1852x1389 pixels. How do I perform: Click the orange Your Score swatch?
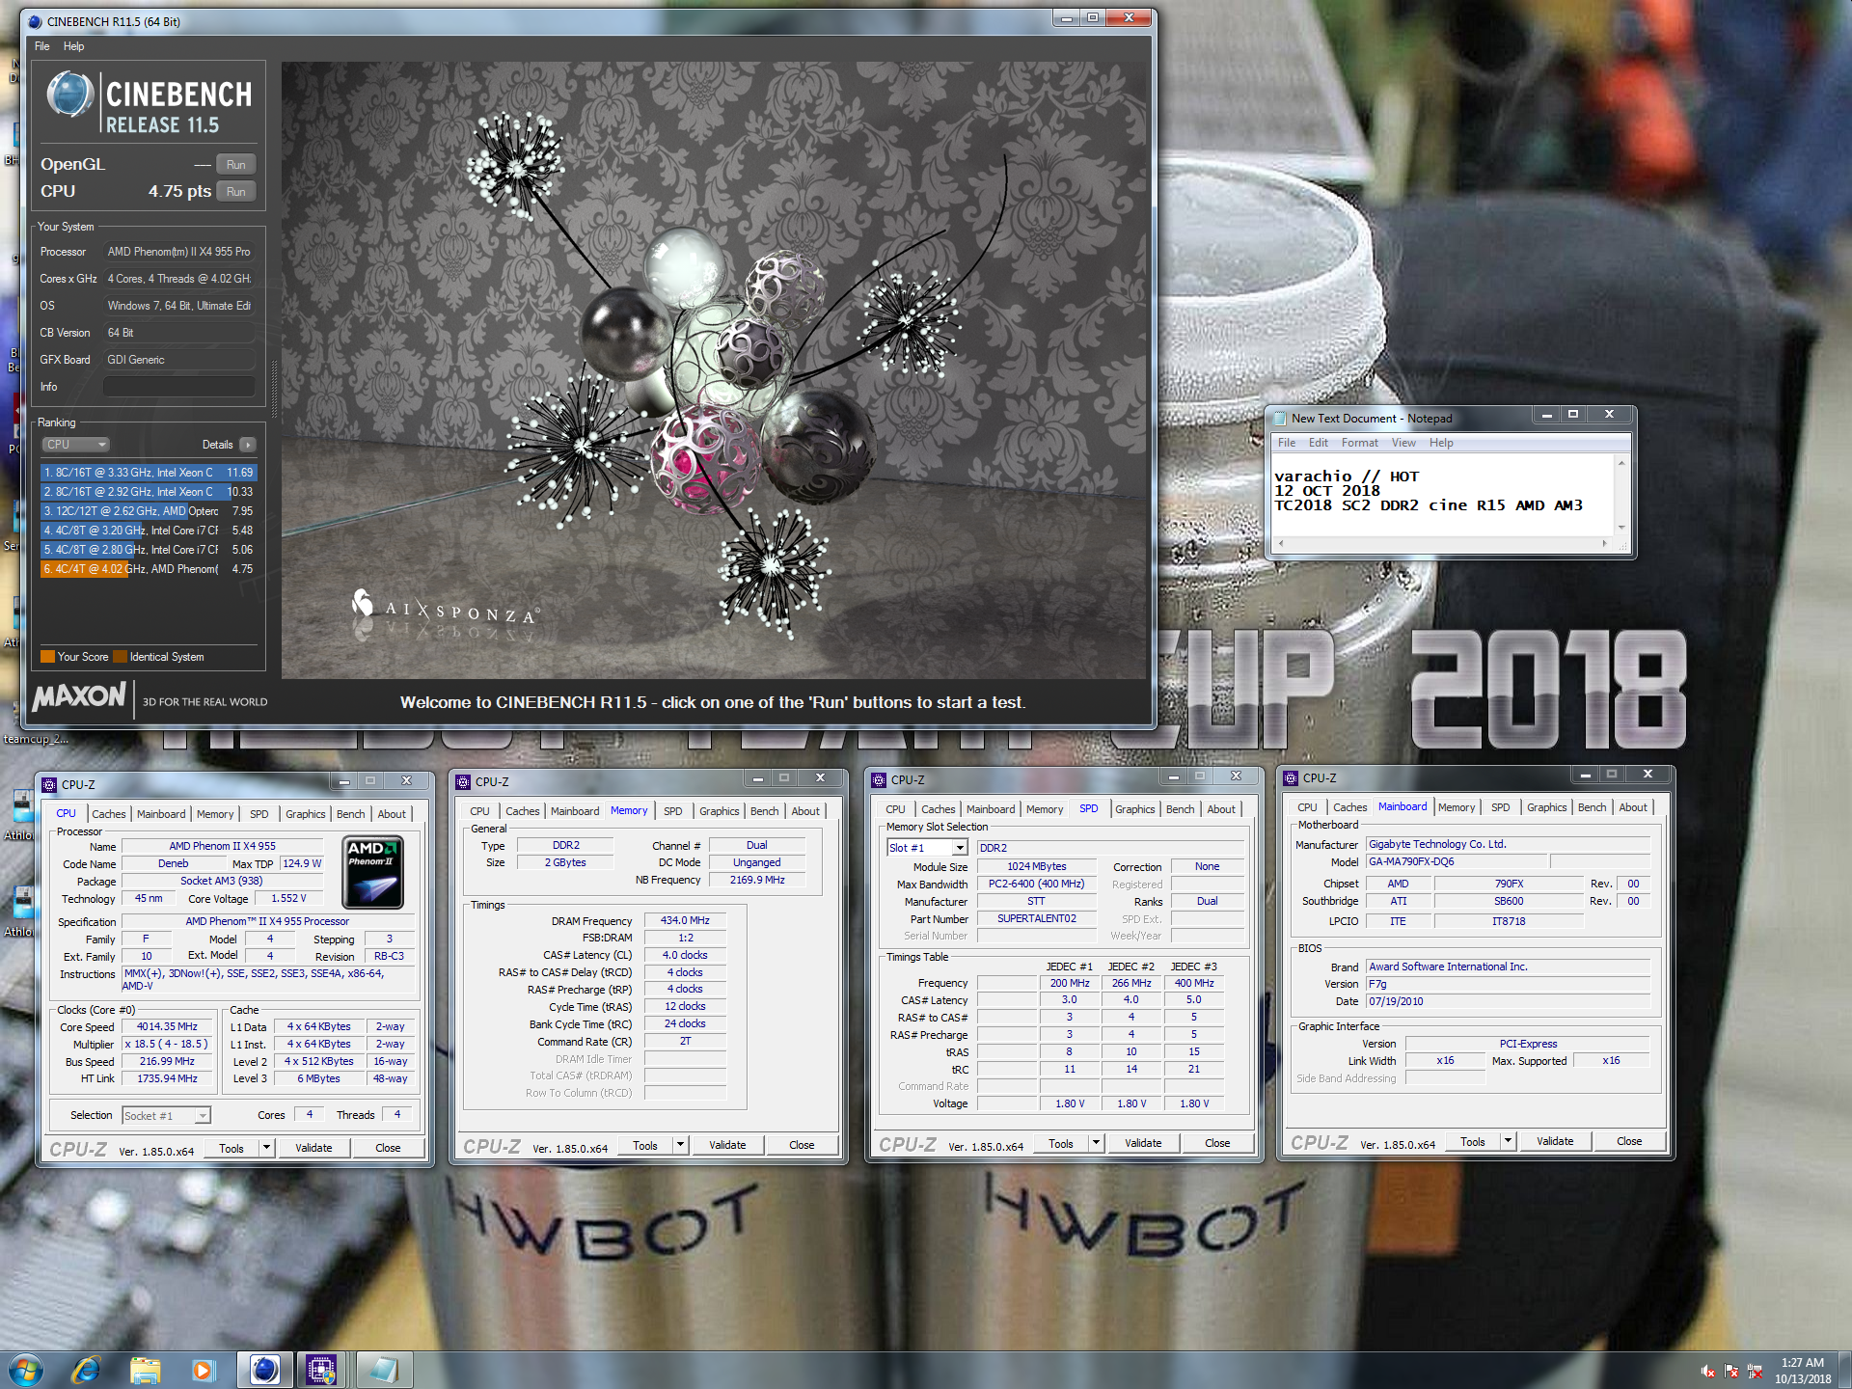[x=47, y=657]
